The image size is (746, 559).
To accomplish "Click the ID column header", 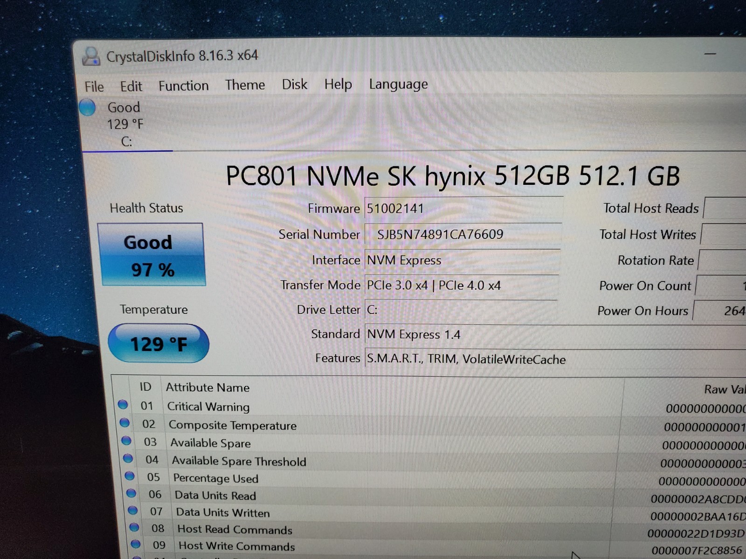I will point(145,387).
